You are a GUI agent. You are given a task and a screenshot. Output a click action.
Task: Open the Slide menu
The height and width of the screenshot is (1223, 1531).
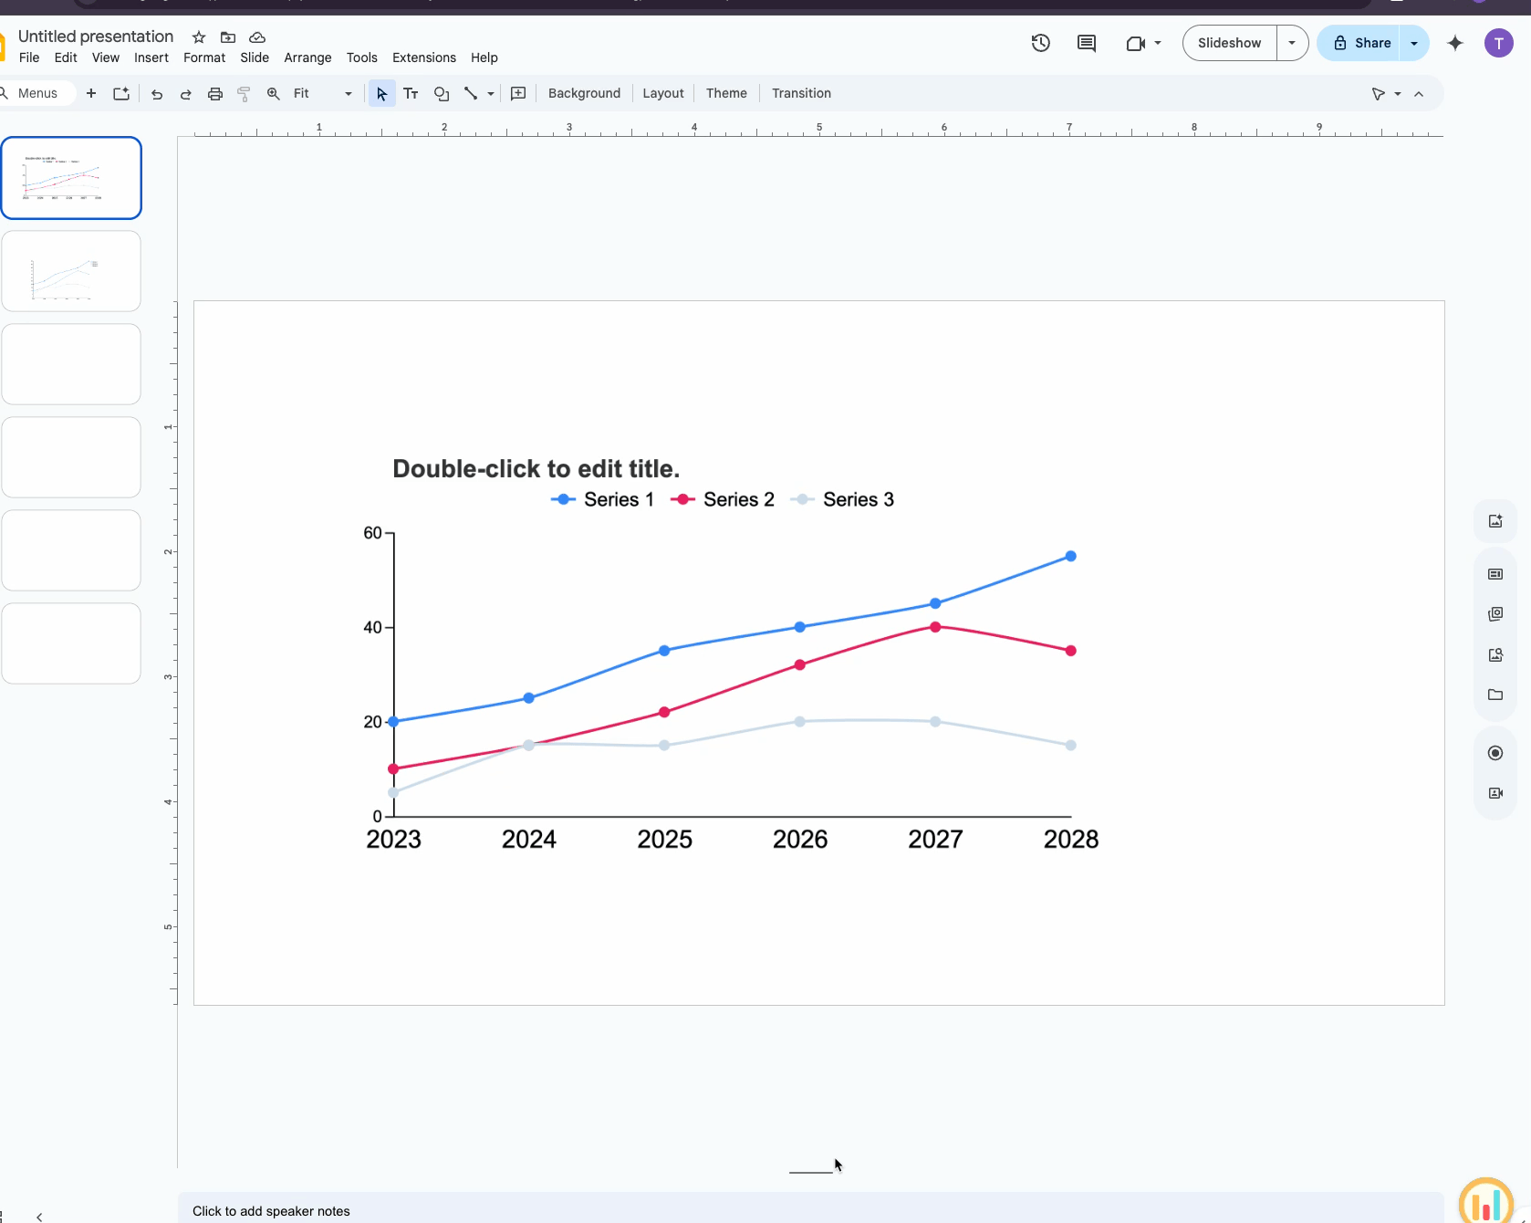[x=255, y=57]
